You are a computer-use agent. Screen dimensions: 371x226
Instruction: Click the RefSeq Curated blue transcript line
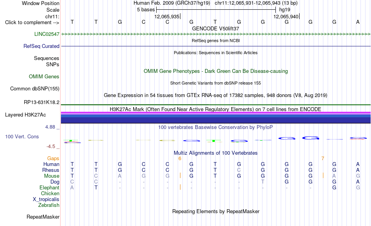point(216,46)
